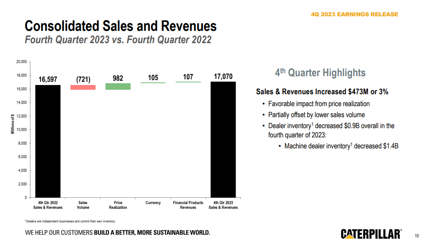Select the 17,070 data label
The width and height of the screenshot is (425, 251).
[x=223, y=77]
